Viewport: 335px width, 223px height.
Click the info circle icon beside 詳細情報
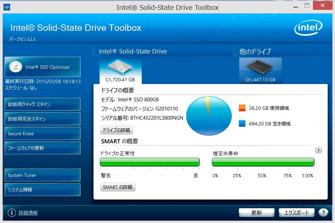12,212
